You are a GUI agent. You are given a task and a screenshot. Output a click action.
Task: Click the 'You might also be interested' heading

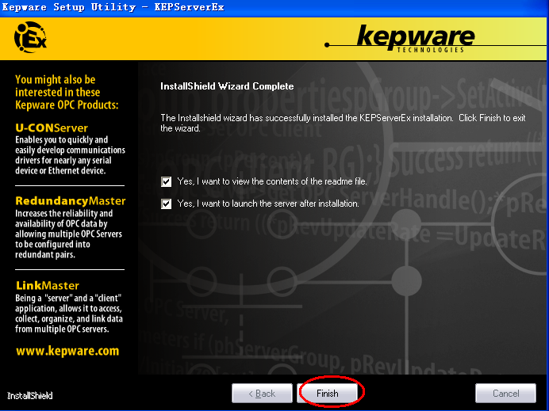(67, 93)
